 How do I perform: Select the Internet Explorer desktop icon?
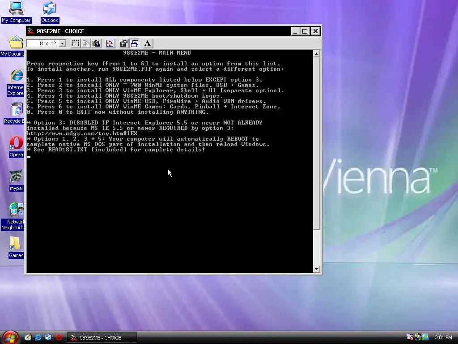[16, 83]
